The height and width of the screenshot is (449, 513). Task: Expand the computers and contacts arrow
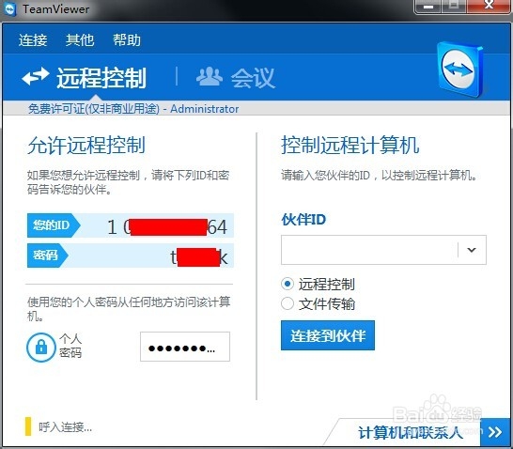click(x=495, y=432)
